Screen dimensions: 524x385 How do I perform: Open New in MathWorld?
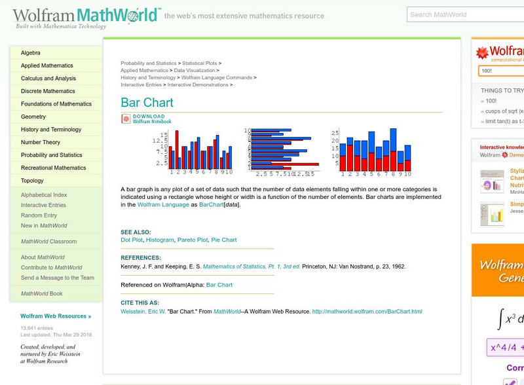coord(44,226)
